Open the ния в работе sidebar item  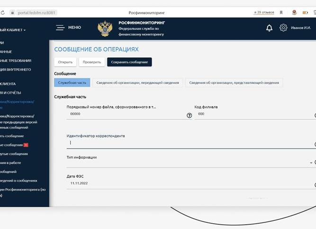(x=10, y=163)
